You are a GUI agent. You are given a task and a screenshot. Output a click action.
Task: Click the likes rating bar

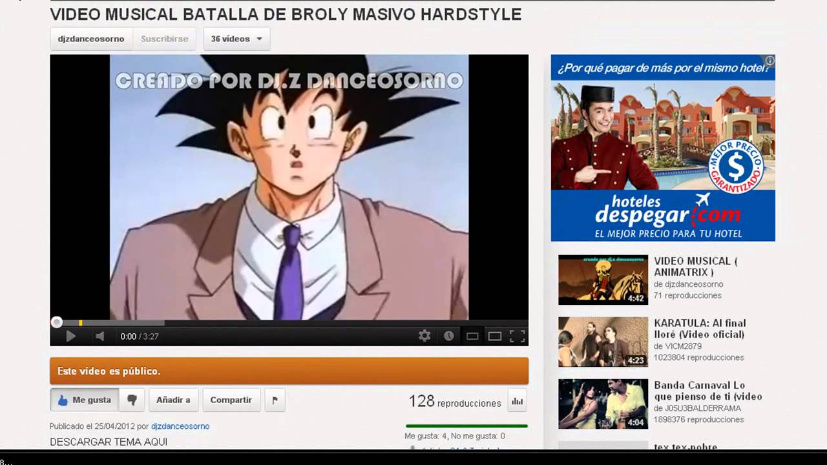(466, 426)
